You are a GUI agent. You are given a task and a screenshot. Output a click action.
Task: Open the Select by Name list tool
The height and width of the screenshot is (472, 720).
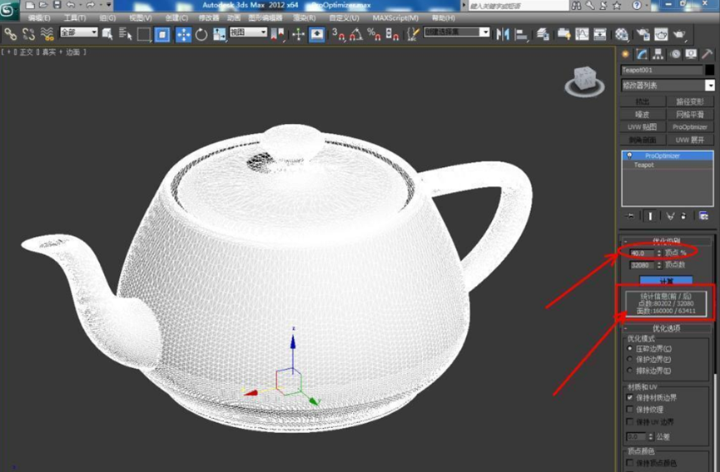[x=125, y=34]
